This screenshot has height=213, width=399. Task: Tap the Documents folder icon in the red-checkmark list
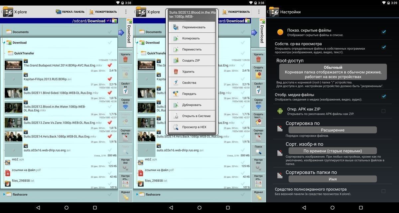9,32
